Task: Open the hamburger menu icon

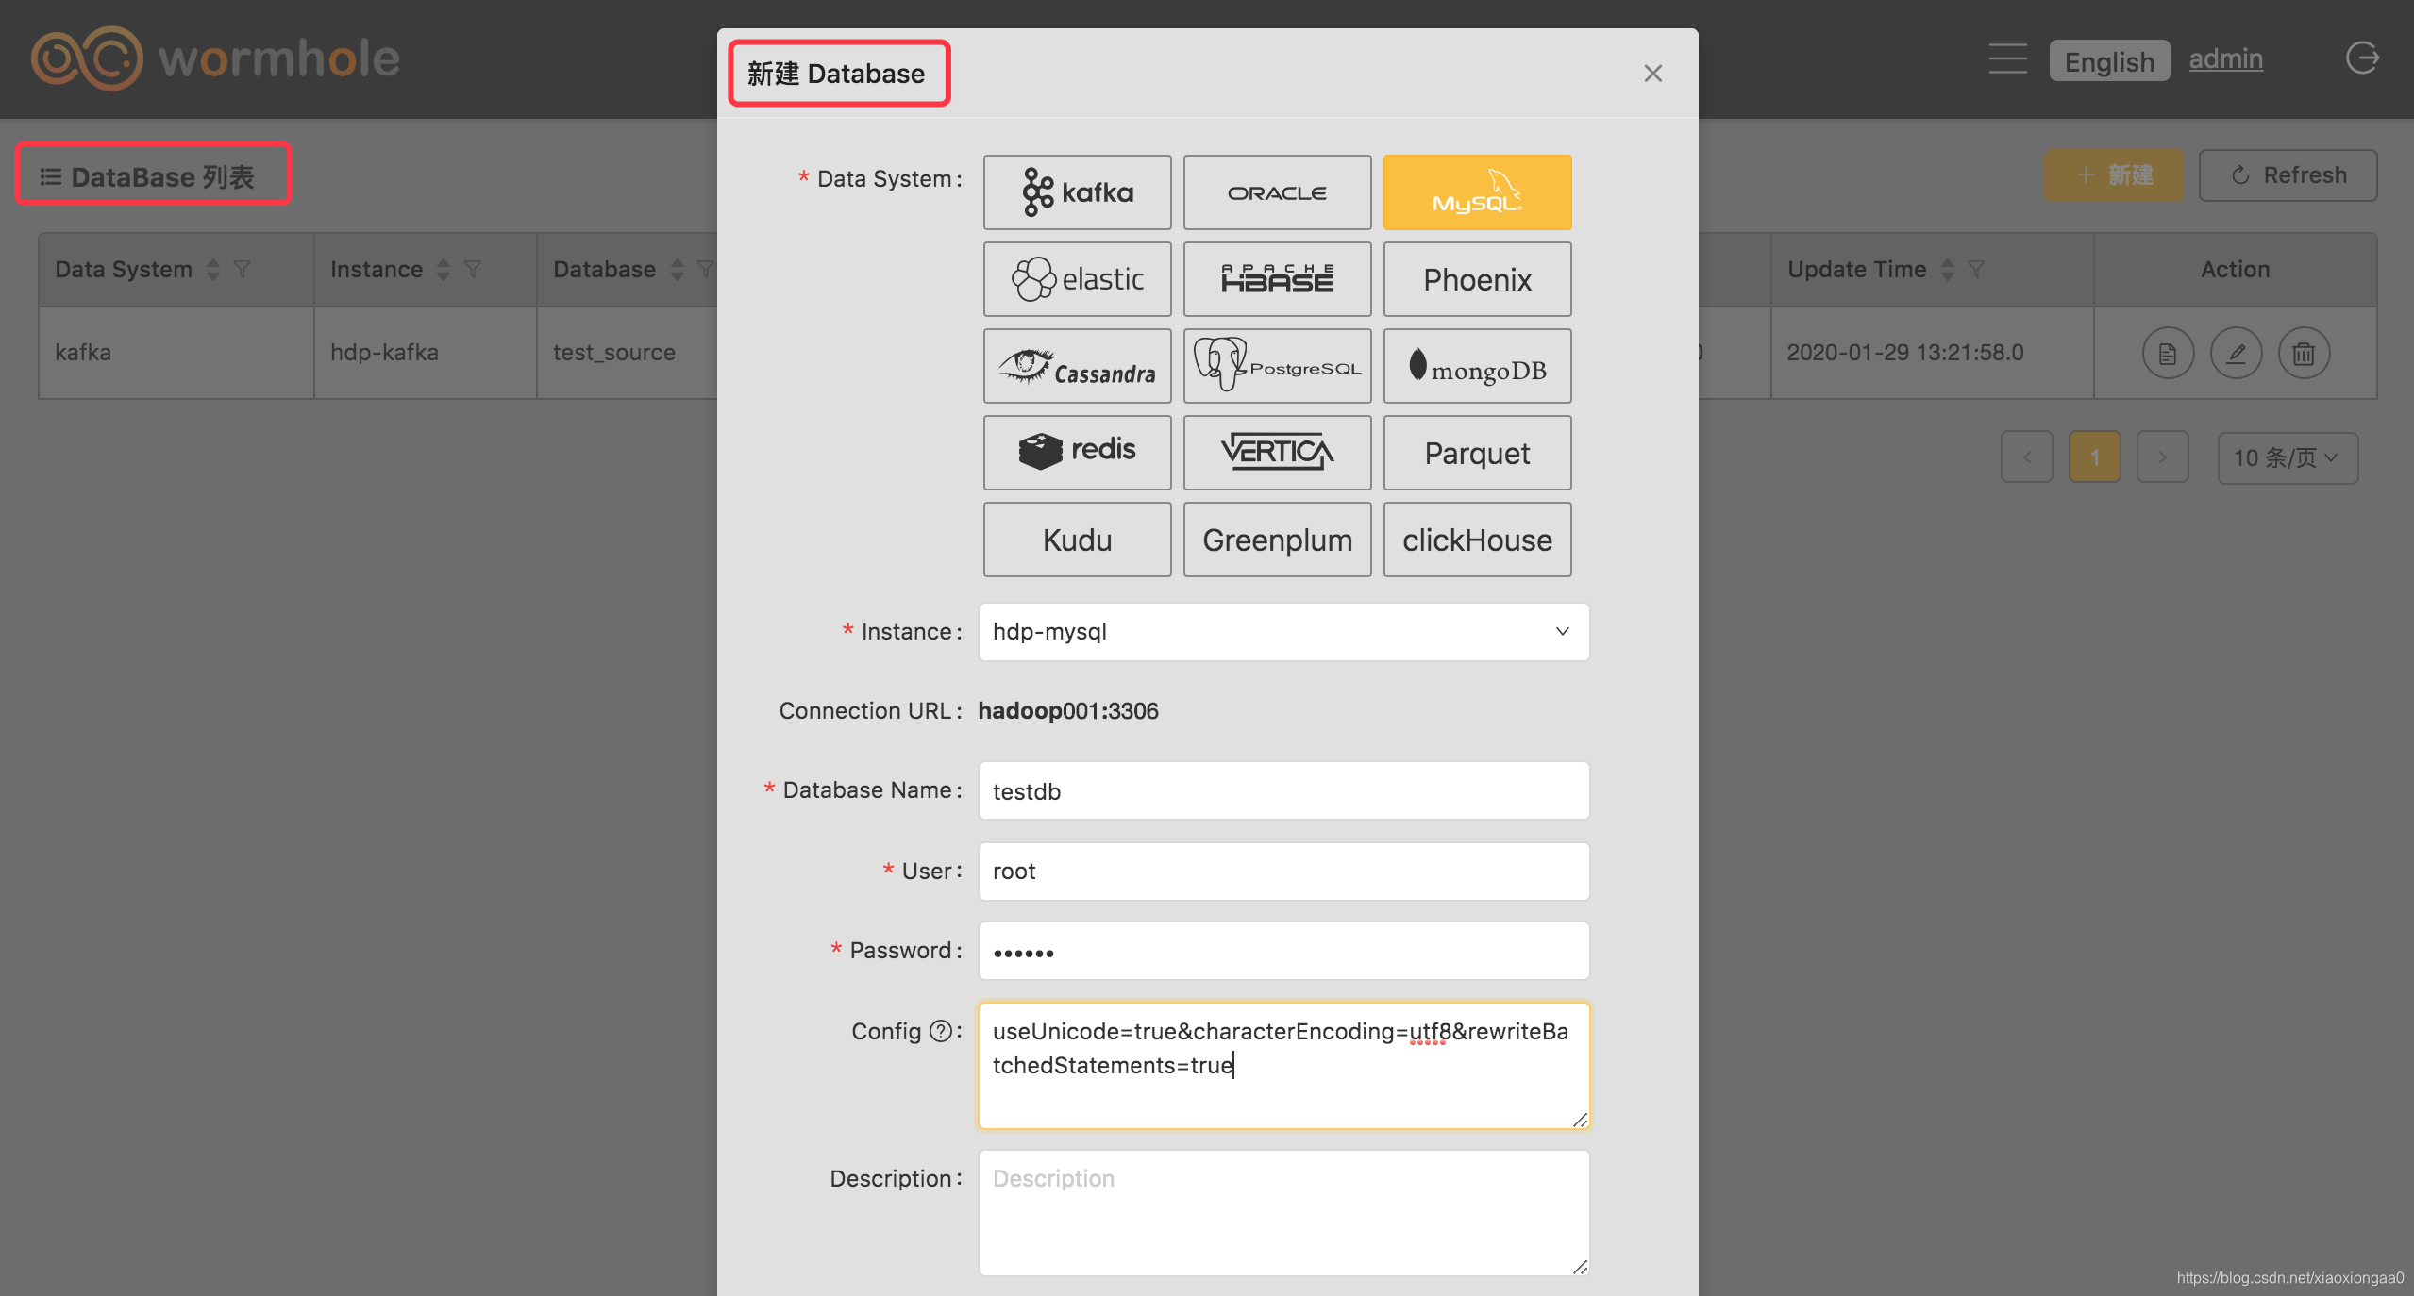Action: (2007, 58)
